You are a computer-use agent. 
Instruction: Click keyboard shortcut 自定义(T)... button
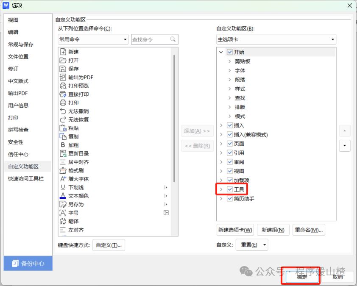(x=109, y=245)
